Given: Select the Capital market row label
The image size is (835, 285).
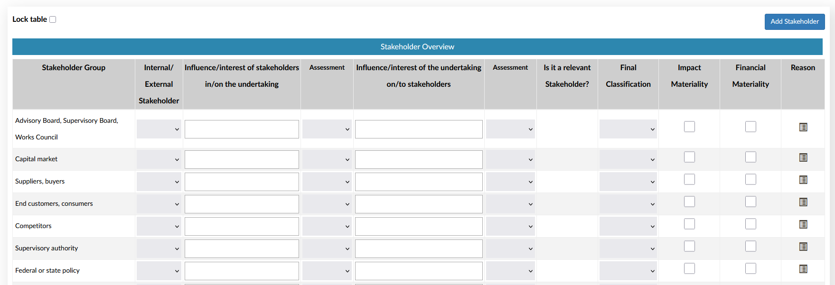Looking at the screenshot, I should 36,159.
